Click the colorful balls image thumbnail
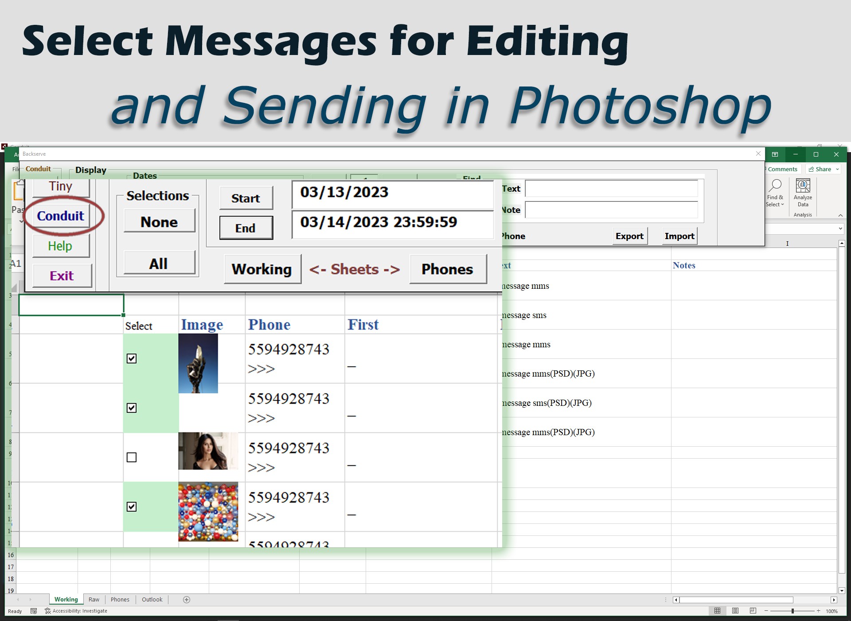 coord(208,512)
